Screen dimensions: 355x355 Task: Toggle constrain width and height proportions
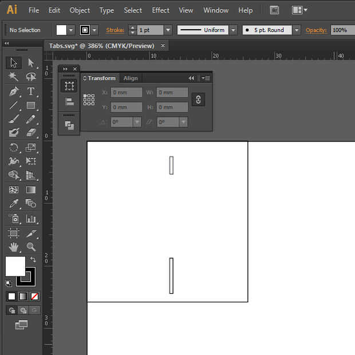click(x=198, y=100)
